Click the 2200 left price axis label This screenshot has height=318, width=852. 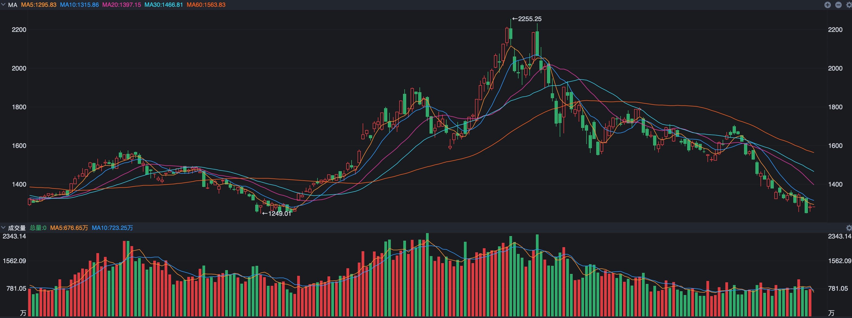[x=19, y=30]
